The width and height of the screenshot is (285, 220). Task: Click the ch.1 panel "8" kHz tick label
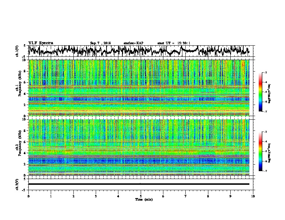click(25, 71)
